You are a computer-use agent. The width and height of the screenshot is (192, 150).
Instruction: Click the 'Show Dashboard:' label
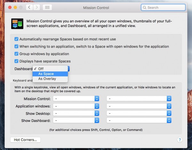click(x=36, y=121)
